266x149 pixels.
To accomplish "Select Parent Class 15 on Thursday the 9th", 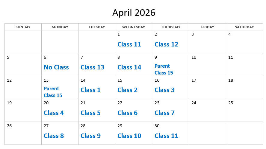I will (164, 69).
